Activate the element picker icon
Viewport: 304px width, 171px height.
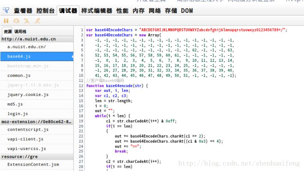pos(6,10)
